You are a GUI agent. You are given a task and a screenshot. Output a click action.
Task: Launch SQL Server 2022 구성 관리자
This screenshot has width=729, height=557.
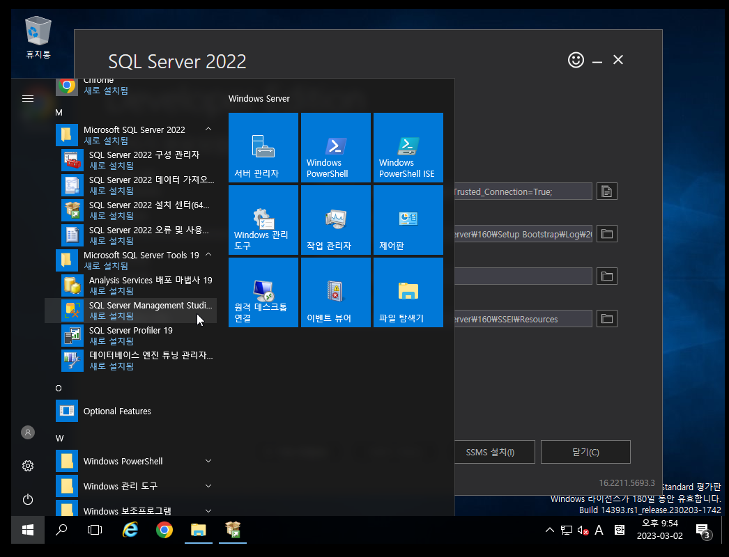pyautogui.click(x=130, y=160)
